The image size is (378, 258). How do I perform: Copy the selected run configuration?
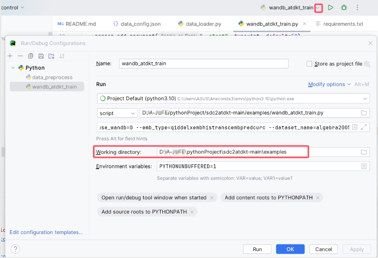tap(31, 56)
